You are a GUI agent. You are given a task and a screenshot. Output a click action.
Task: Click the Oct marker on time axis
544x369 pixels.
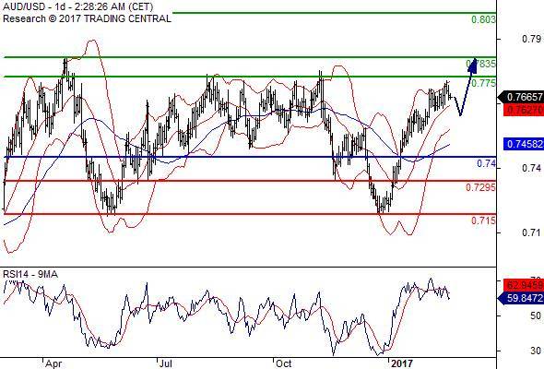pyautogui.click(x=284, y=363)
